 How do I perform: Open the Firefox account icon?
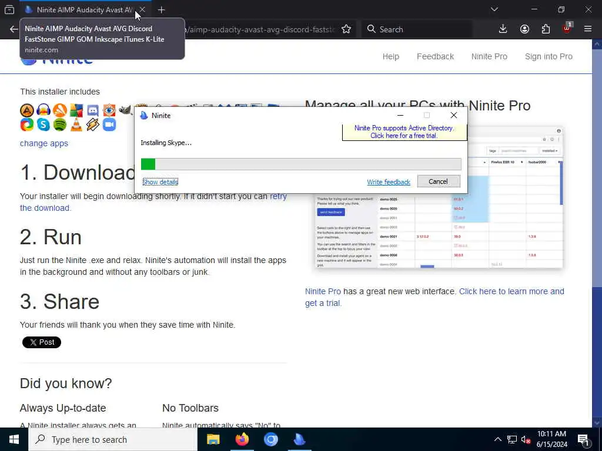point(524,29)
